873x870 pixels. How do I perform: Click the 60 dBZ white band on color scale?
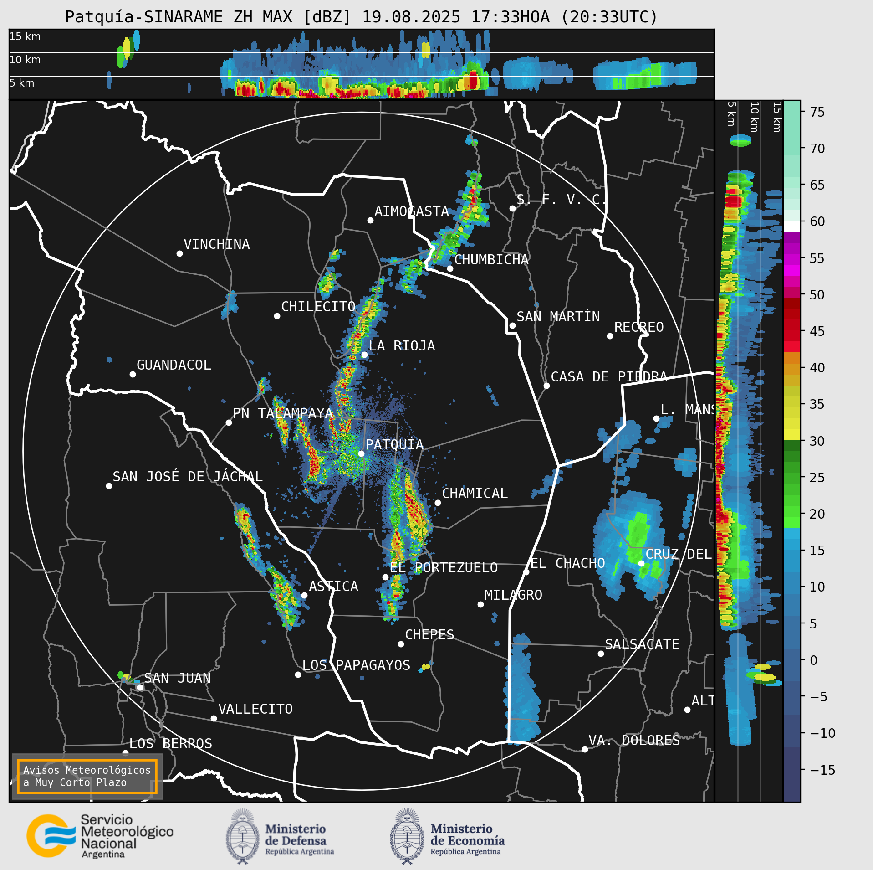[x=792, y=227]
